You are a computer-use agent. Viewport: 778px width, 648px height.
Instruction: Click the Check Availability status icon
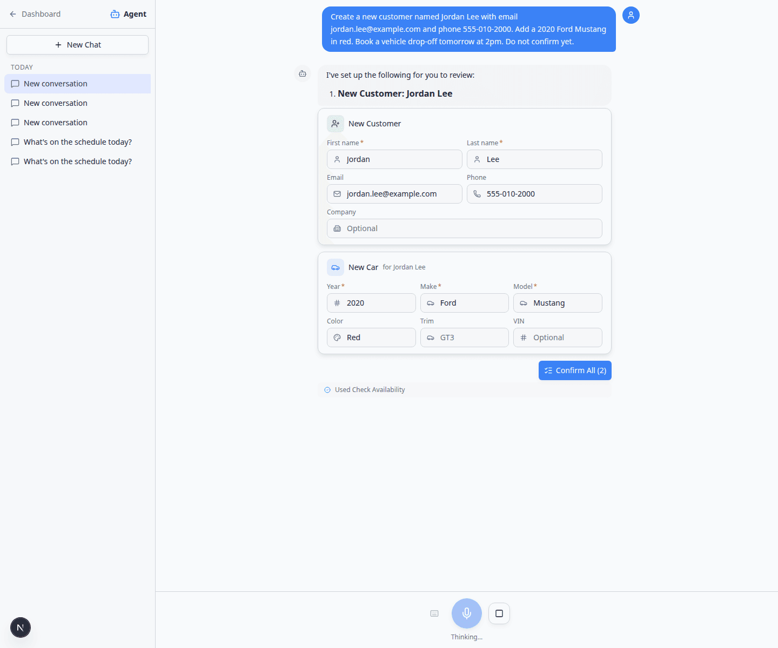click(327, 390)
